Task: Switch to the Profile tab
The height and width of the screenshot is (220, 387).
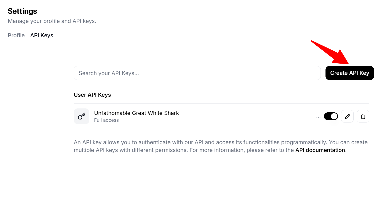Action: pos(16,35)
